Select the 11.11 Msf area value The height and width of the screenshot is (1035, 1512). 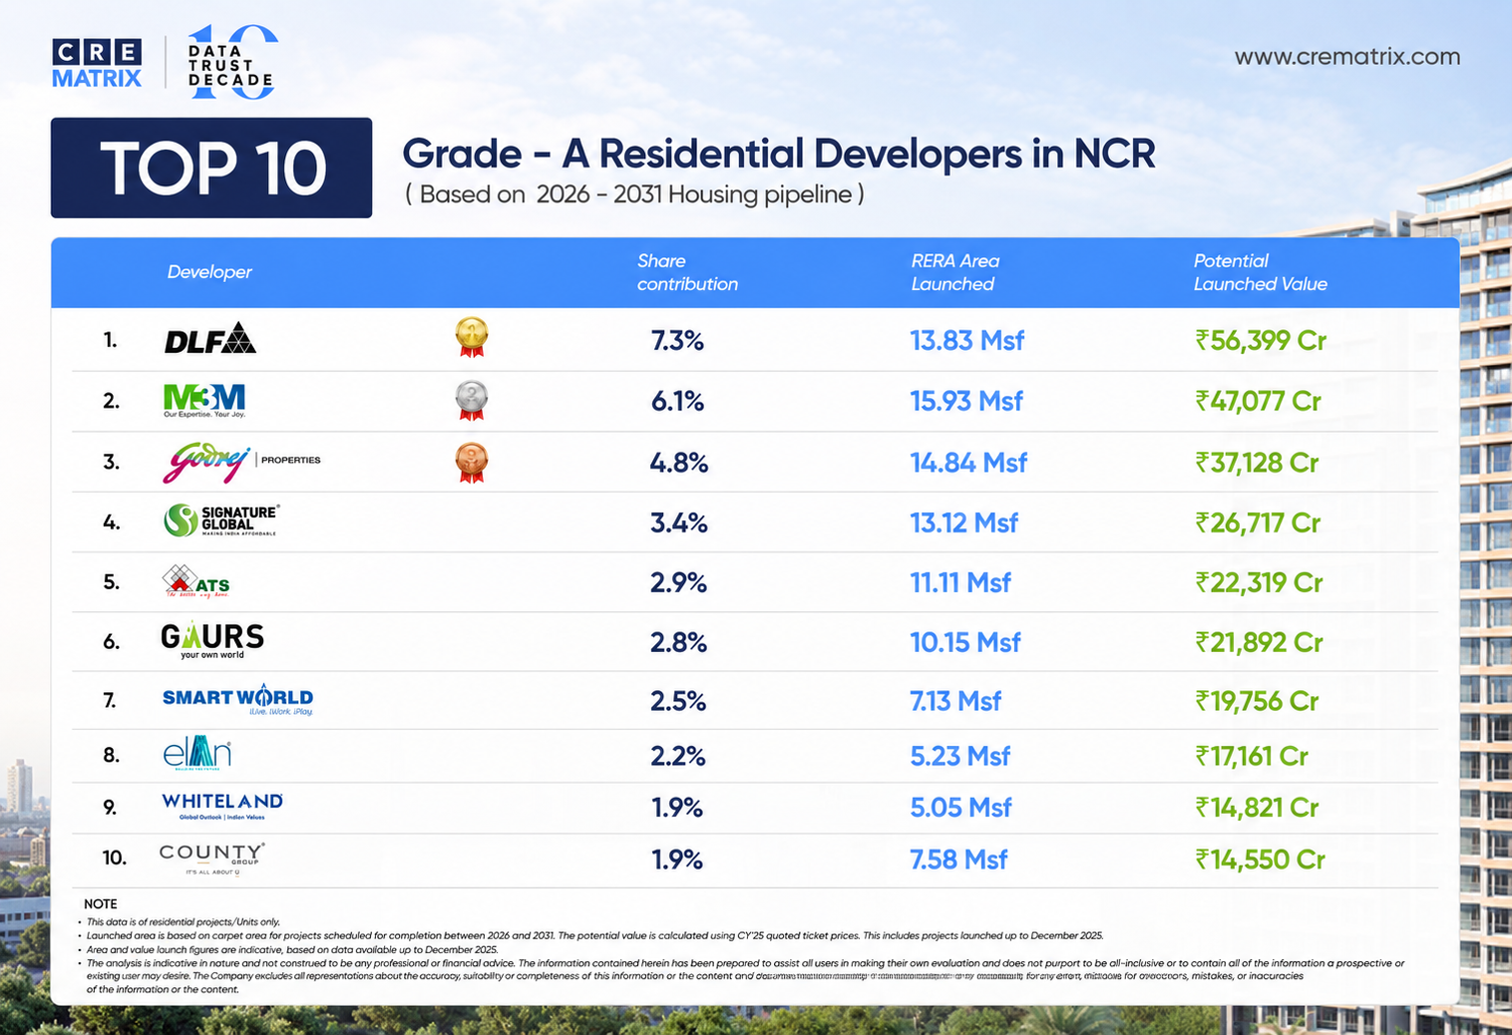[960, 582]
